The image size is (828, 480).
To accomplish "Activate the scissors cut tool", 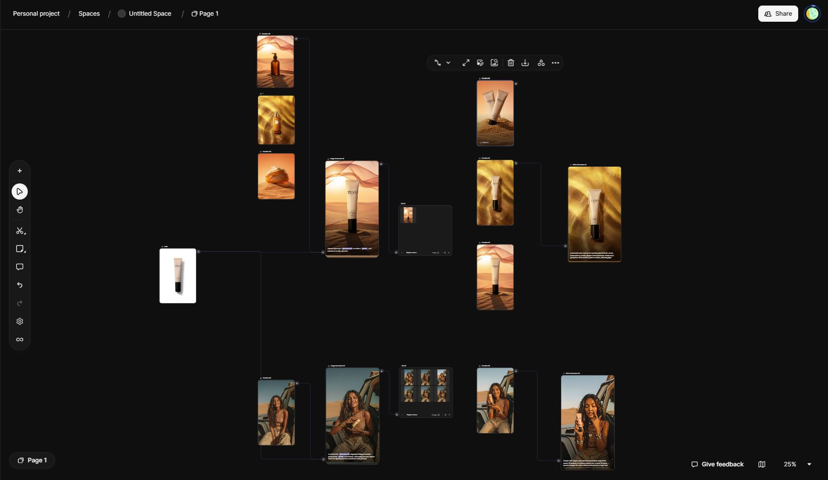I will (20, 231).
